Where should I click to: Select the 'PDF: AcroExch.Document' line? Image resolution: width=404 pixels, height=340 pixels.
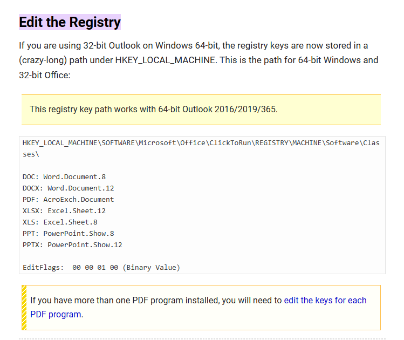click(69, 200)
